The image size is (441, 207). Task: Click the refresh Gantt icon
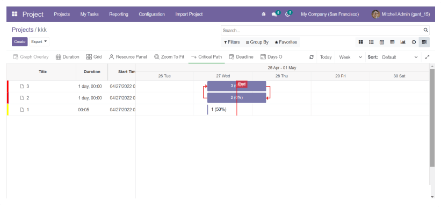click(312, 57)
